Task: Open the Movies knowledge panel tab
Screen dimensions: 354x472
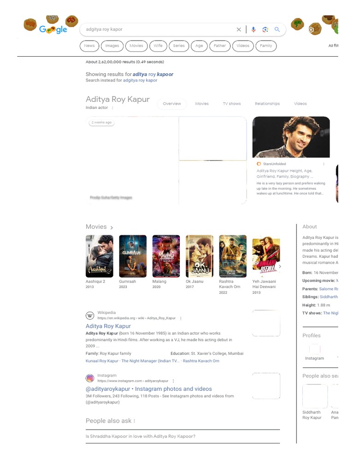Action: tap(202, 104)
